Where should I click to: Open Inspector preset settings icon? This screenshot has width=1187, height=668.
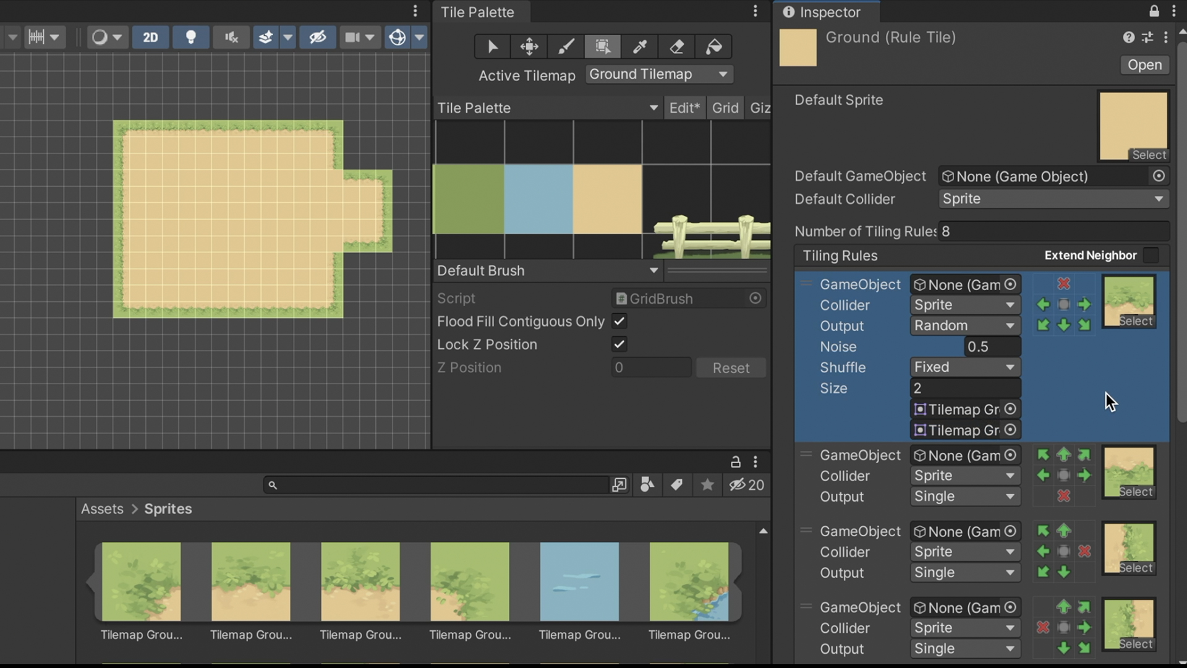[1147, 38]
